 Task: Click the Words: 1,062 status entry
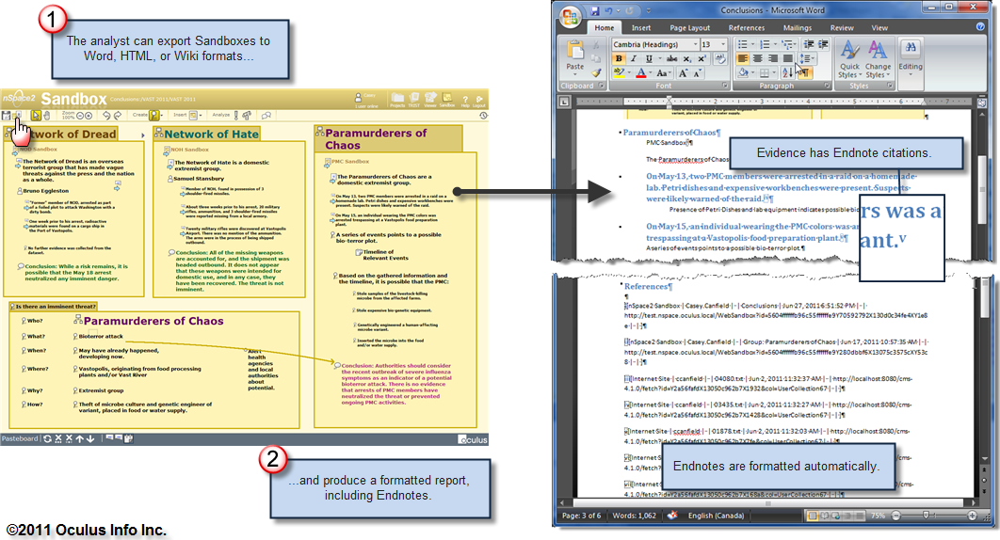[x=634, y=516]
